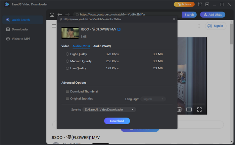Switch to the Video tab

pyautogui.click(x=65, y=46)
